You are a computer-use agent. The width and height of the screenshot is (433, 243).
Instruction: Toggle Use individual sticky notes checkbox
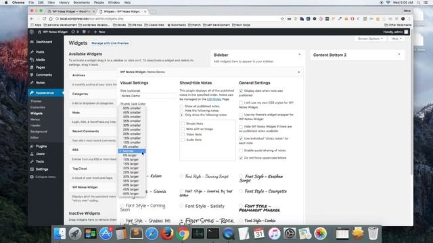(x=241, y=138)
